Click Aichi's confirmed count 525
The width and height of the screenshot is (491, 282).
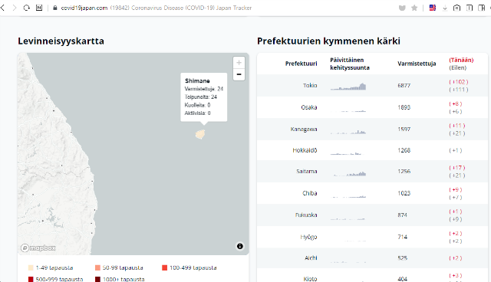[402, 258]
